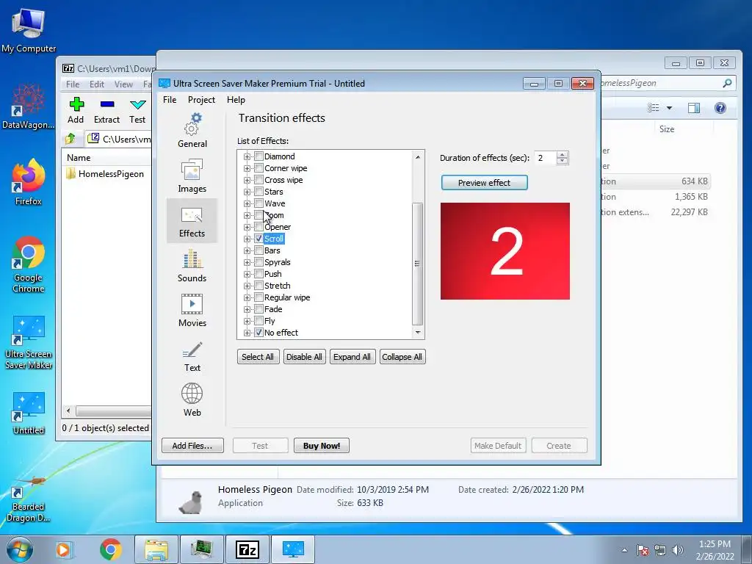Open the Web section
Image resolution: width=752 pixels, height=564 pixels.
click(x=192, y=399)
